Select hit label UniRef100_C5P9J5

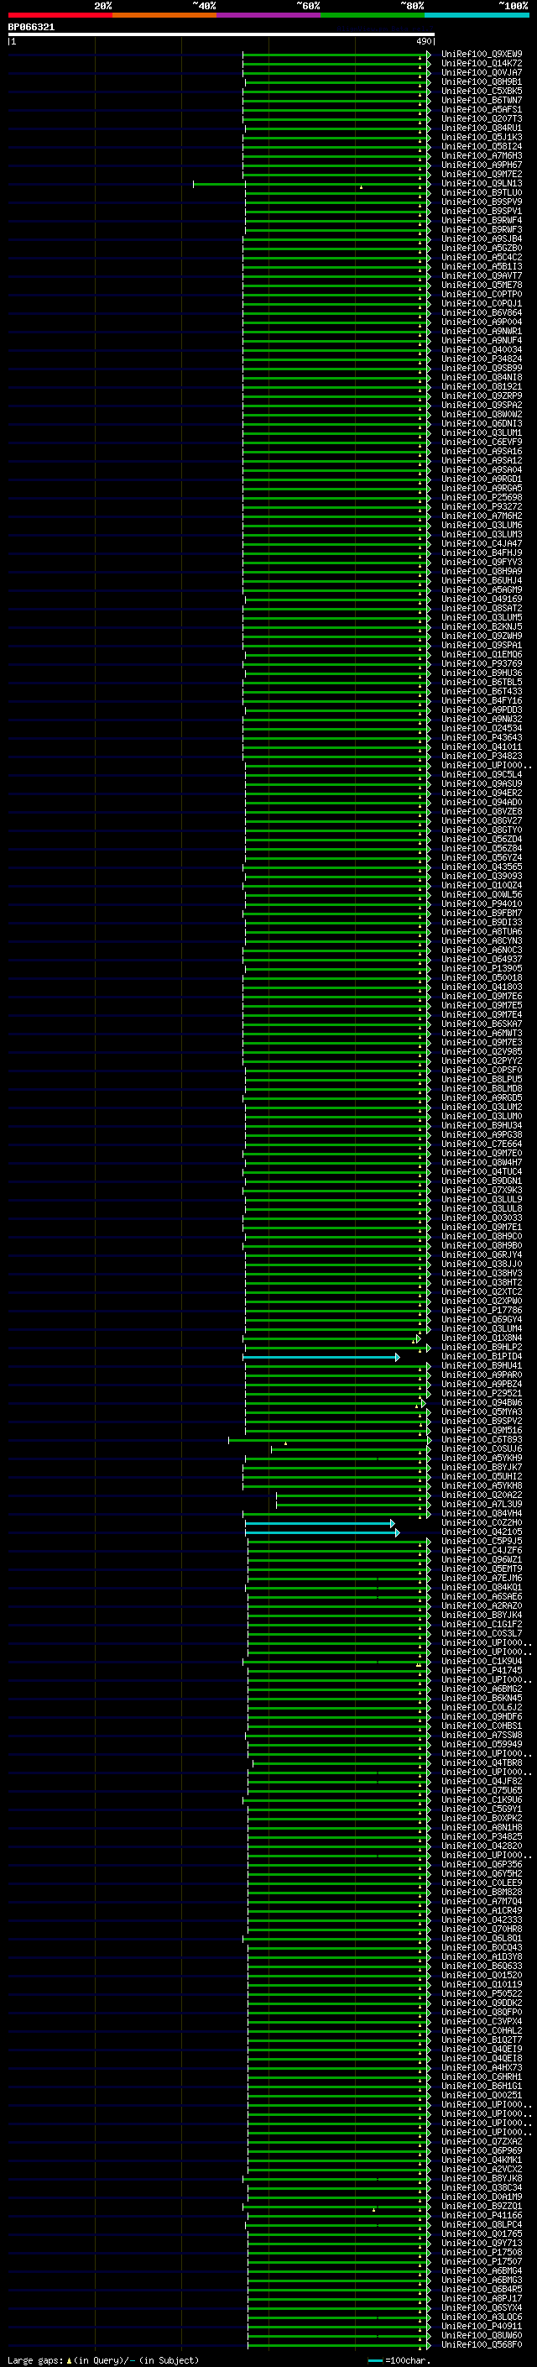coord(482,1541)
